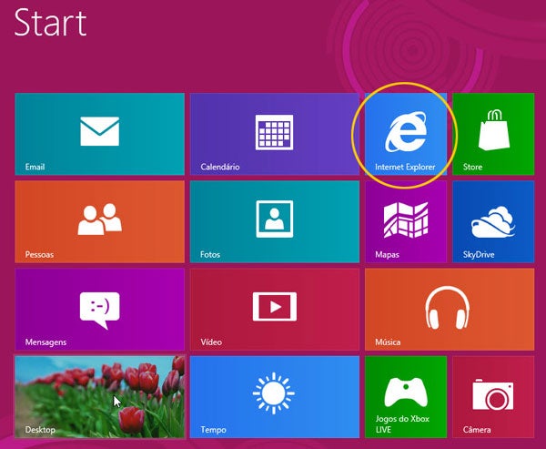This screenshot has width=546, height=449.
Task: Click the Música label text
Action: coord(388,342)
